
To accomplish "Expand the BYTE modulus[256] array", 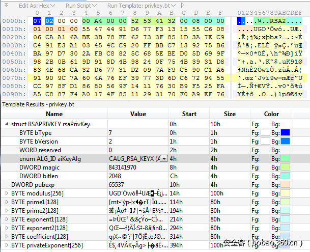I will (6, 193).
